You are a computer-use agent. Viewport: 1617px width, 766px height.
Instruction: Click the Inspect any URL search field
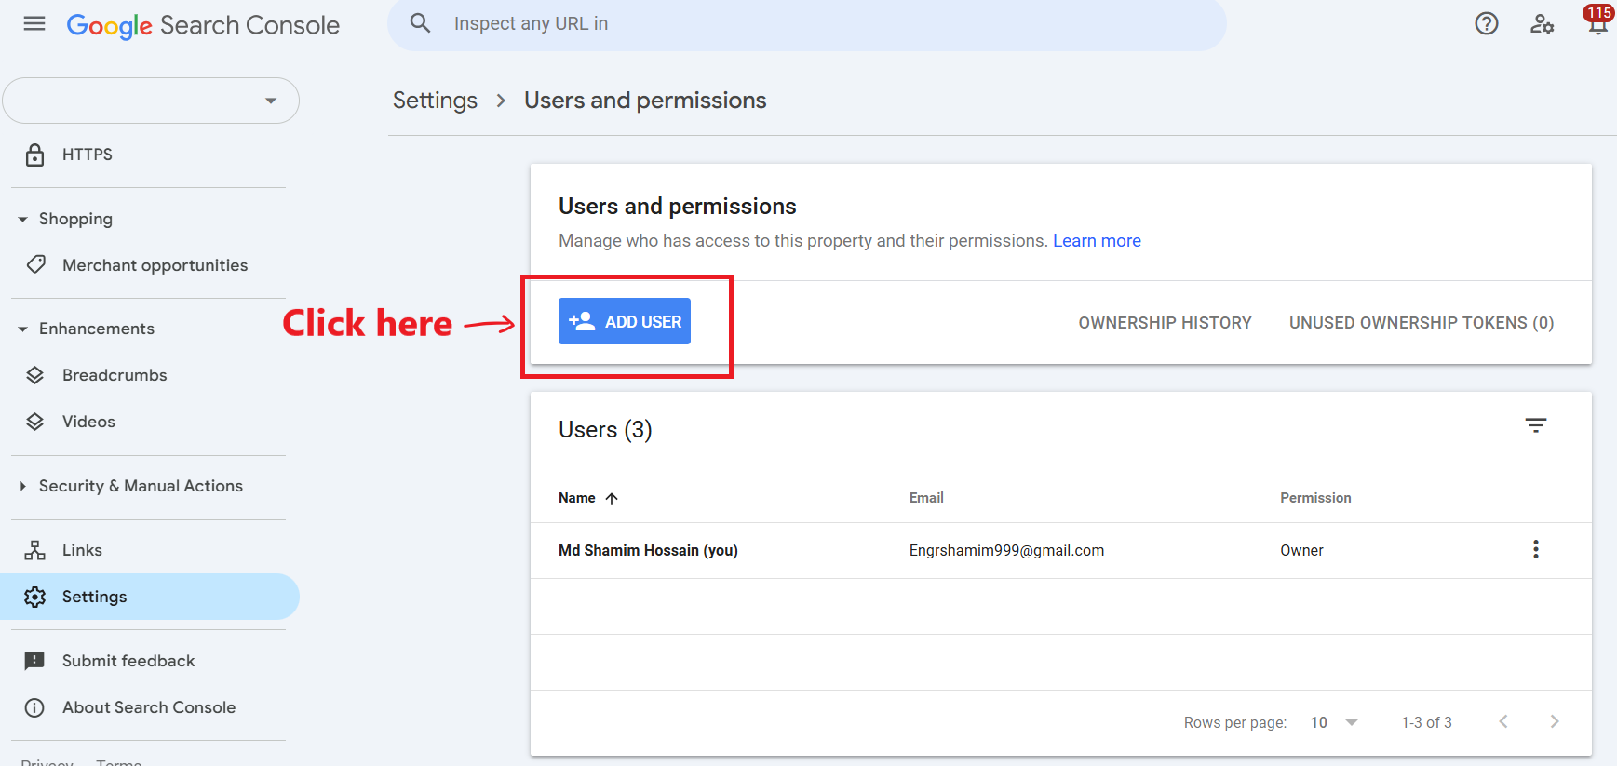click(x=807, y=24)
